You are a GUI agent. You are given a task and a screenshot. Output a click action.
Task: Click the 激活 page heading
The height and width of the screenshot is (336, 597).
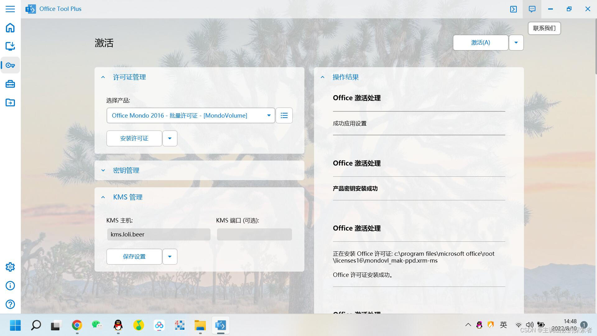[104, 43]
